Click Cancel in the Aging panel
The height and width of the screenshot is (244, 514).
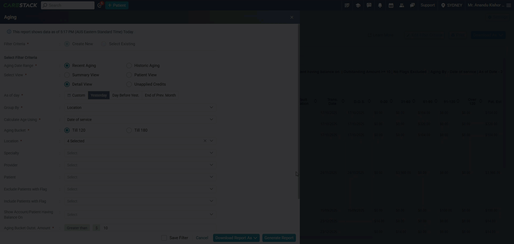(x=202, y=238)
